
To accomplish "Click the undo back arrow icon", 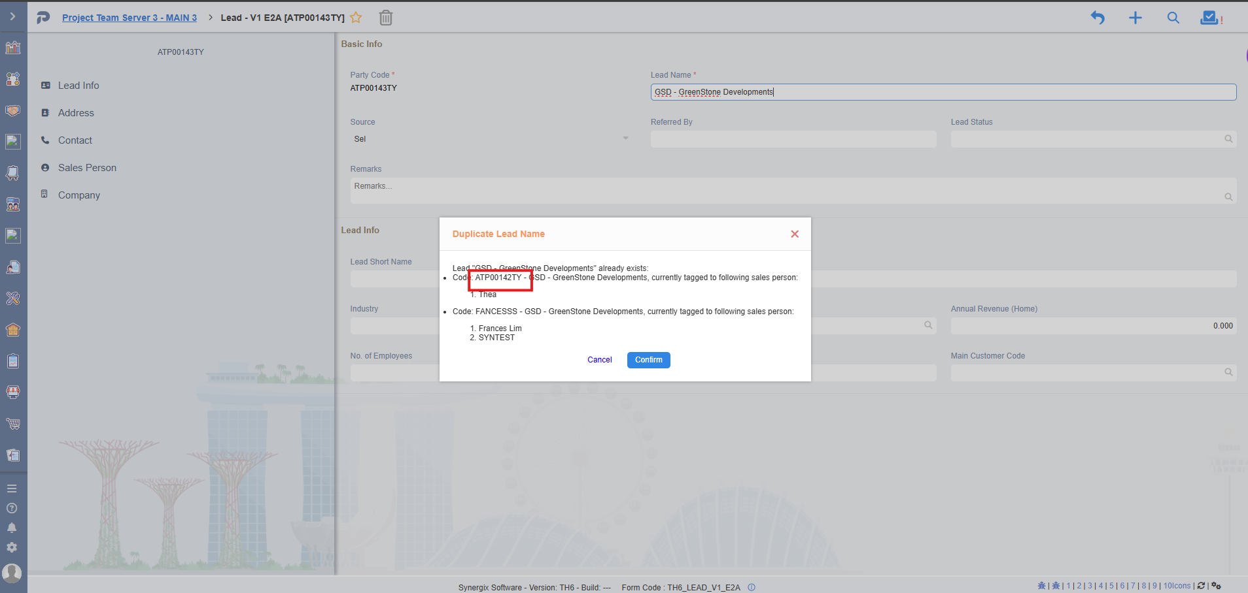I will click(x=1098, y=18).
